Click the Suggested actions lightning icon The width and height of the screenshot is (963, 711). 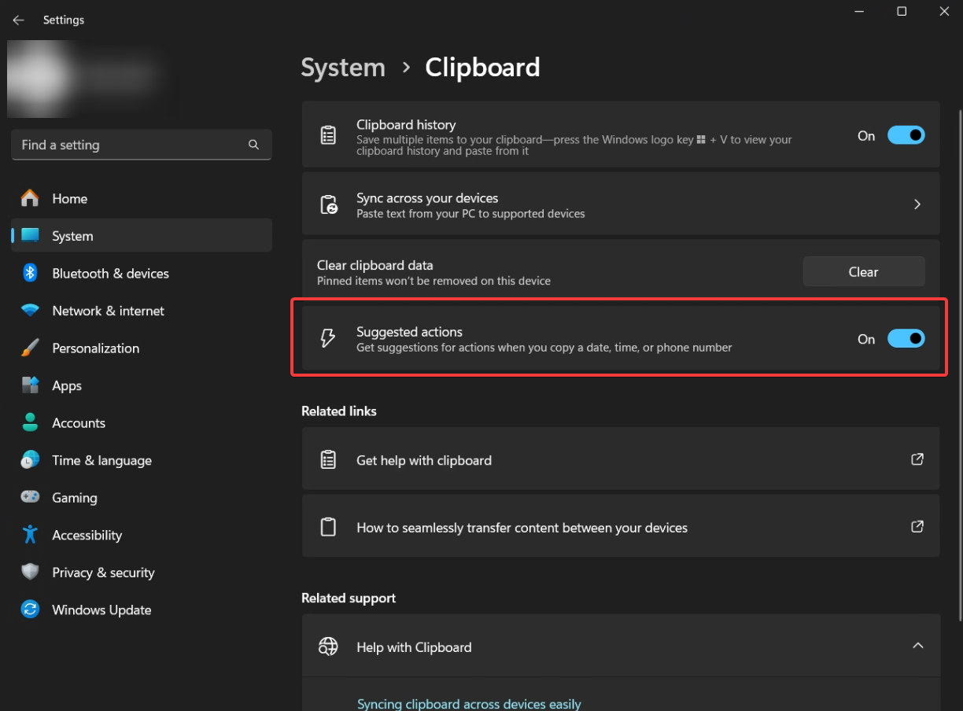point(327,338)
